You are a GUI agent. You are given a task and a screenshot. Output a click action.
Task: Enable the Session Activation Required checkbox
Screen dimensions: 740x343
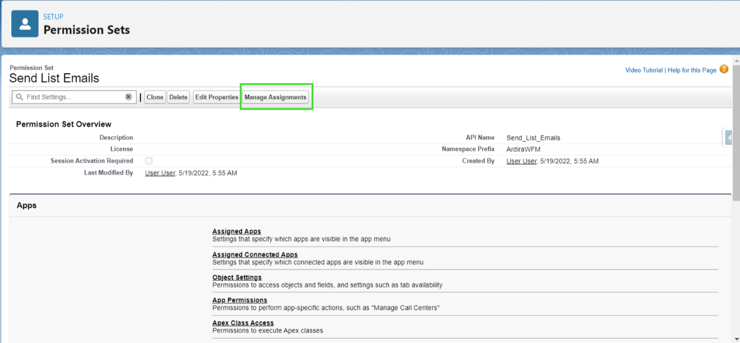coord(148,161)
